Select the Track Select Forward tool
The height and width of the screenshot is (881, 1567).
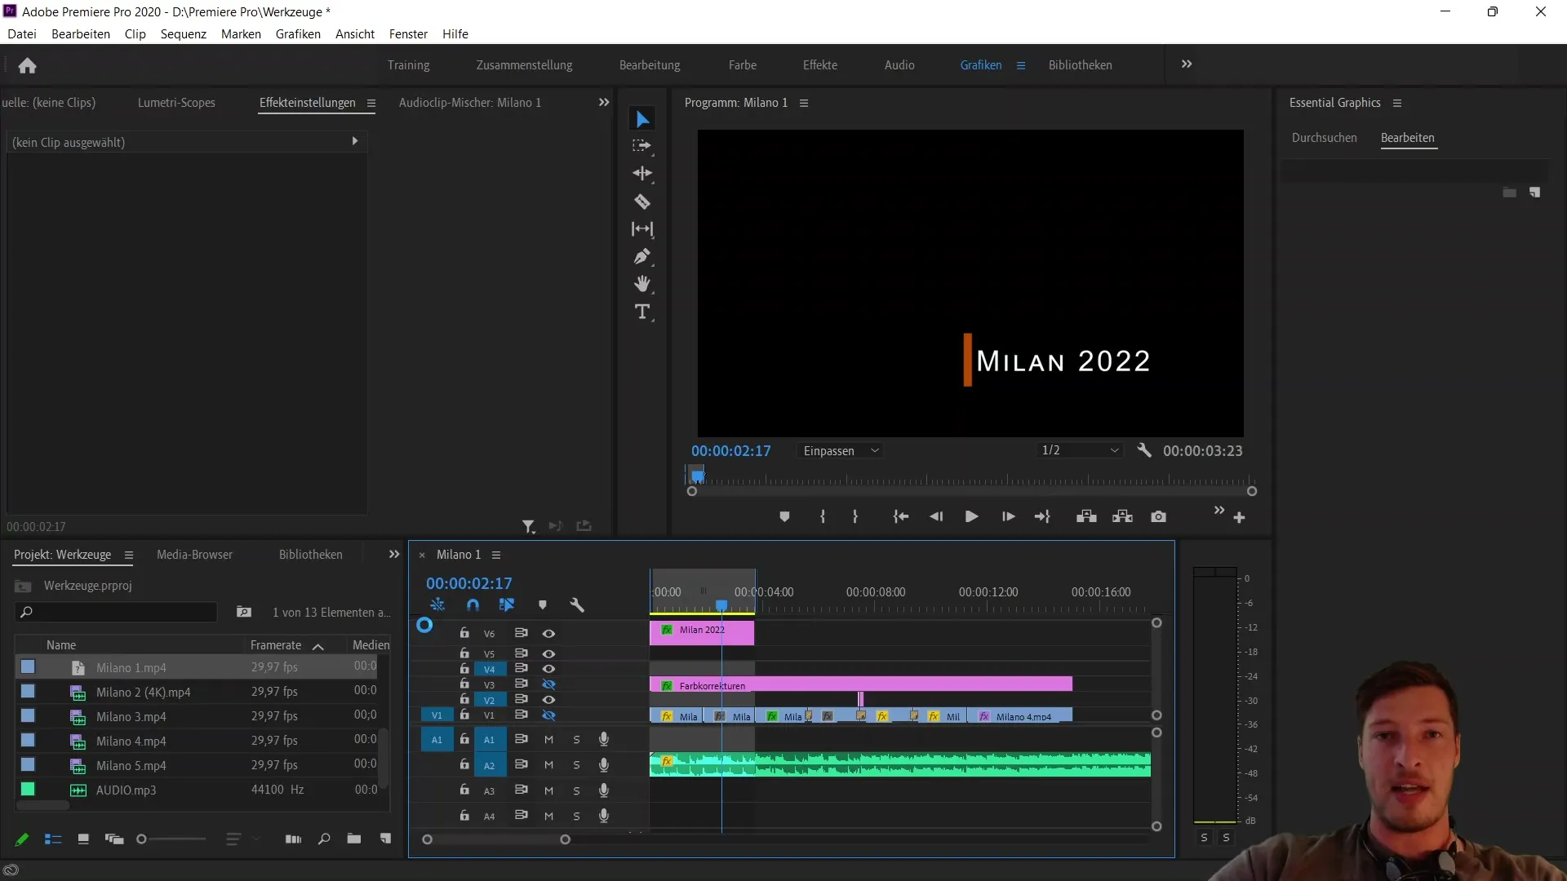[x=642, y=146]
